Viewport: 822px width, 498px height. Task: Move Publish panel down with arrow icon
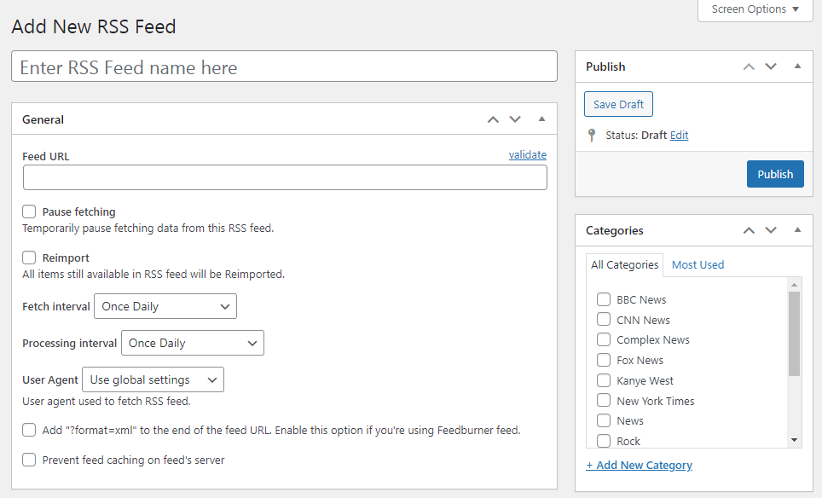(771, 67)
